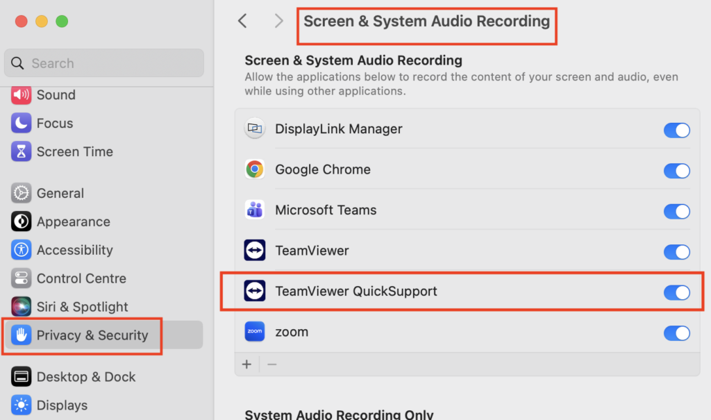Click the Google Chrome app icon
Screen dimensions: 711x420
coord(255,169)
